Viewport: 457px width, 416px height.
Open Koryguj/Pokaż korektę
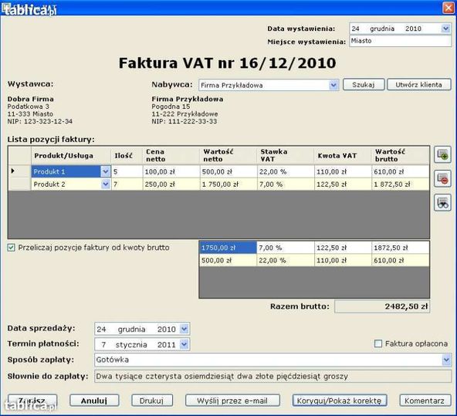tap(339, 401)
